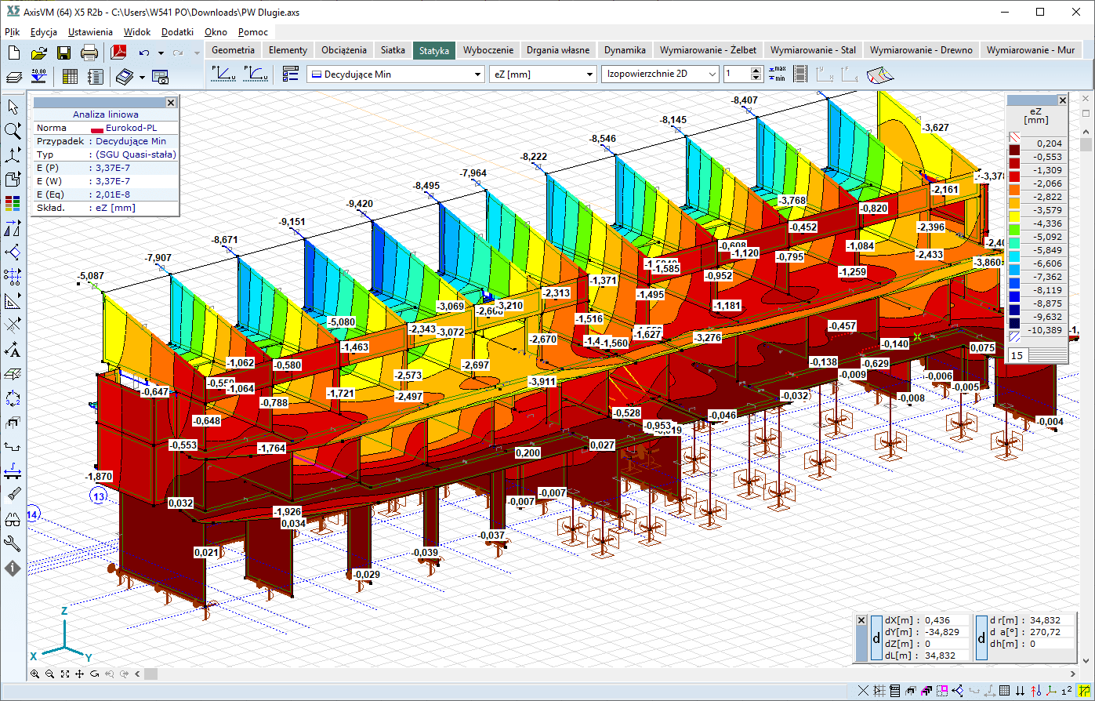
Task: Close the 'Analiza liniowa' info panel
Action: pyautogui.click(x=172, y=103)
